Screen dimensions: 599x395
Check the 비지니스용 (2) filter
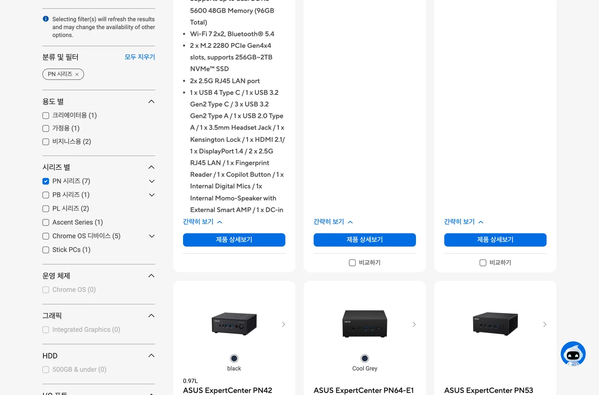[46, 142]
